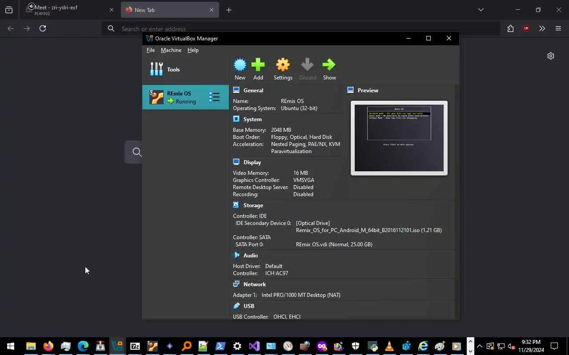
Task: Click the browser reload button
Action: (x=43, y=28)
